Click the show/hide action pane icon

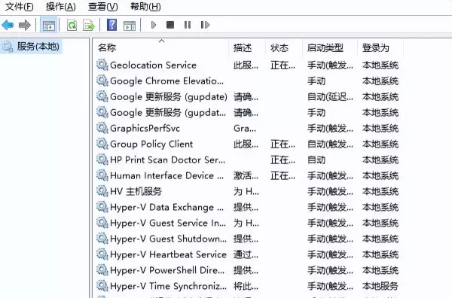click(x=130, y=26)
